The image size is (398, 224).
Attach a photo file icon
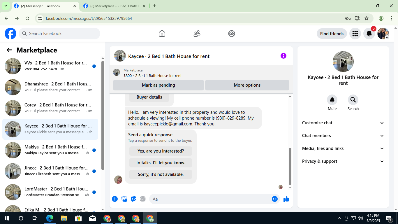pos(124,199)
